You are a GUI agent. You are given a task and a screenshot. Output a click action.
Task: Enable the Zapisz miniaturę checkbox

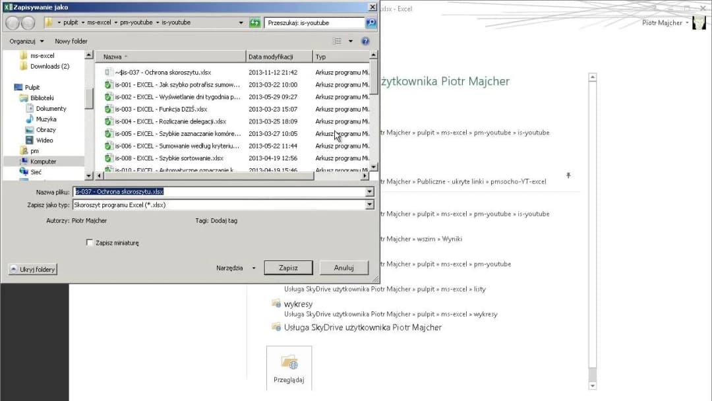90,242
